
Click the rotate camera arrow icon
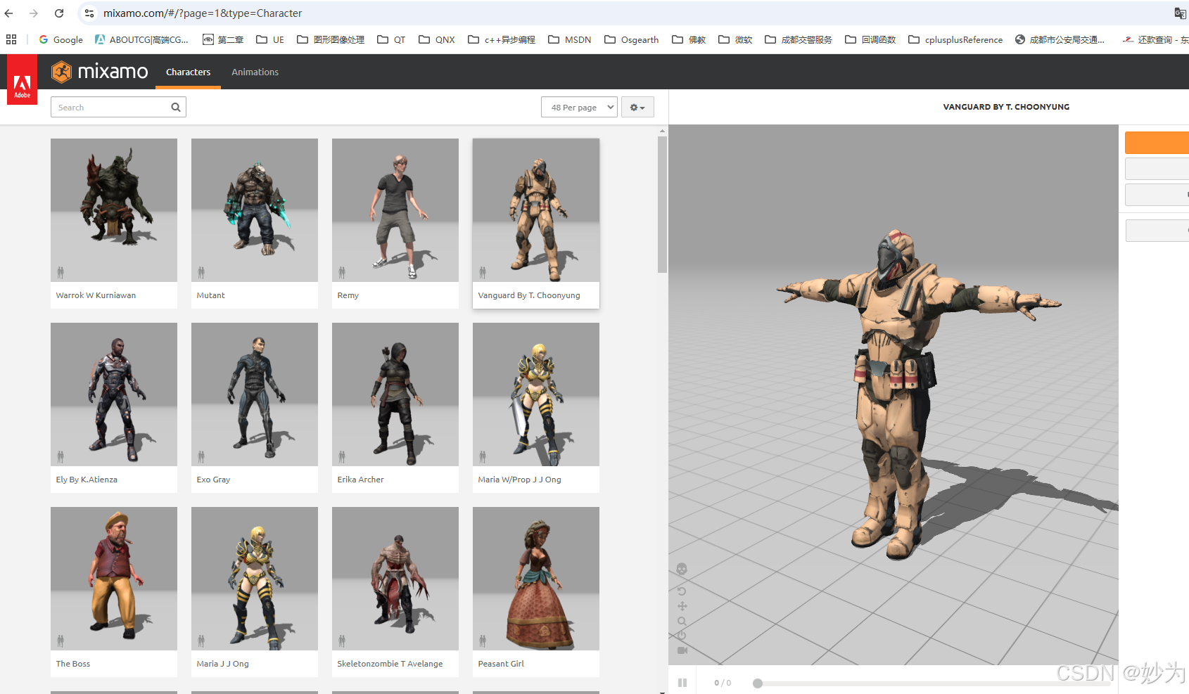point(681,591)
